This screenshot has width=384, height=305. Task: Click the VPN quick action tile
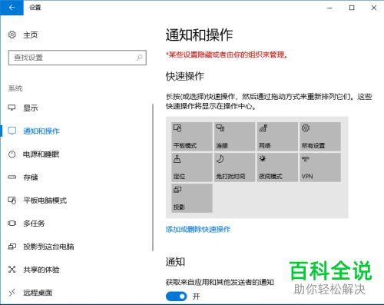point(320,167)
